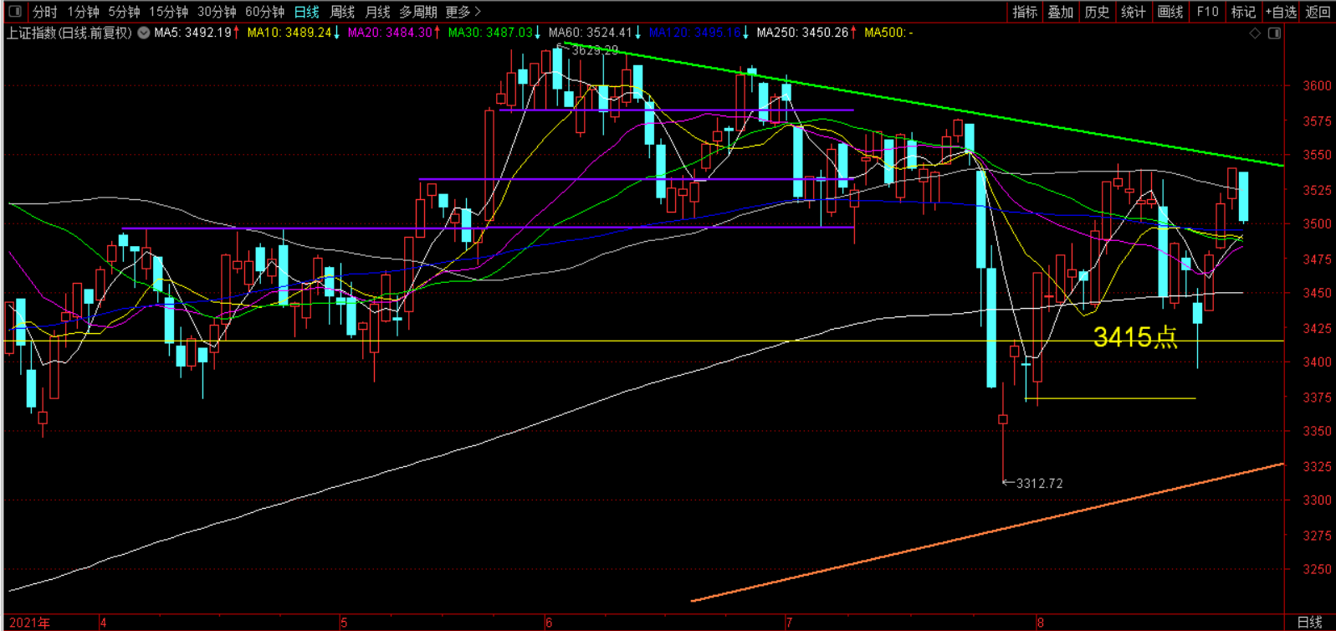Click month marker 6 on time axis

click(x=549, y=623)
